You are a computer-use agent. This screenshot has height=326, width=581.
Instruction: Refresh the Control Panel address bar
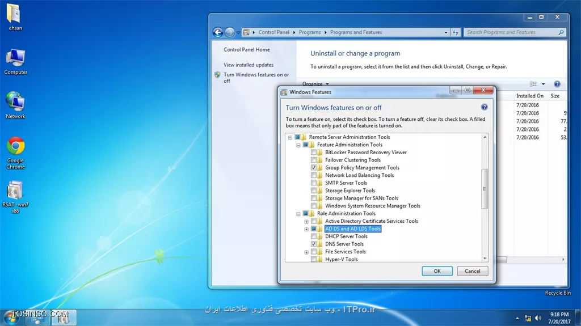[x=456, y=33]
